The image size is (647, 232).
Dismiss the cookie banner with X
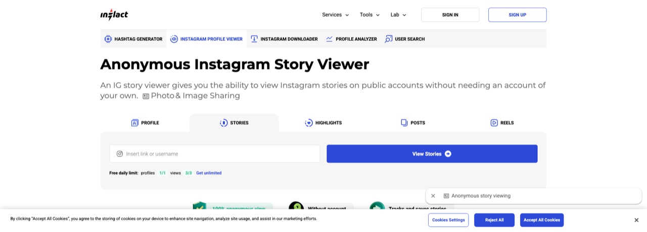pyautogui.click(x=636, y=220)
